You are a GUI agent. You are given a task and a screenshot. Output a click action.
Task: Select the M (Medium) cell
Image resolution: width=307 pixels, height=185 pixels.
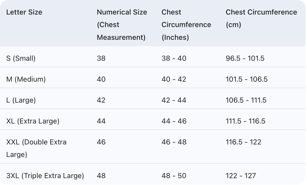(x=26, y=79)
